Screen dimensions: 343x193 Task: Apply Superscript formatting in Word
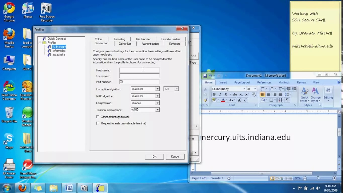tap(247, 94)
